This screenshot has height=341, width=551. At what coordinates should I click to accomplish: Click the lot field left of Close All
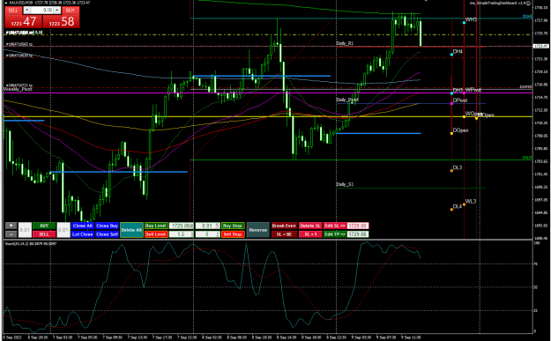click(63, 230)
